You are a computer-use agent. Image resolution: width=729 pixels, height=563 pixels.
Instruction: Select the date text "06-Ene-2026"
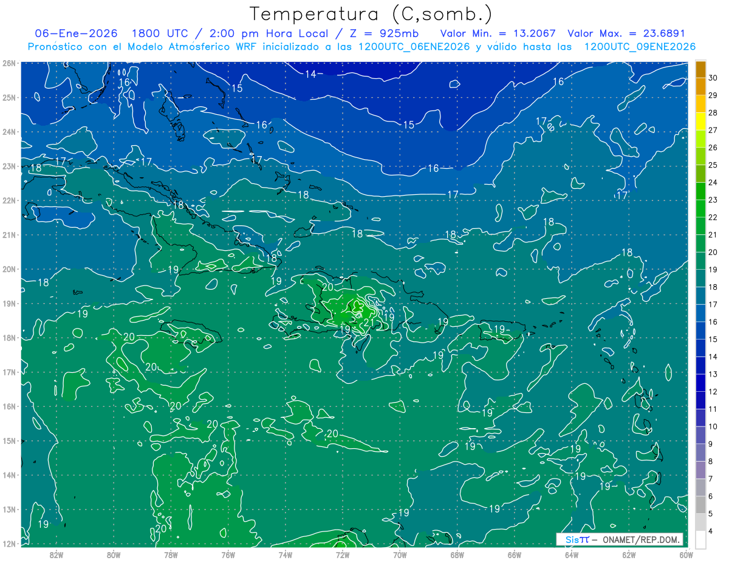(x=76, y=33)
